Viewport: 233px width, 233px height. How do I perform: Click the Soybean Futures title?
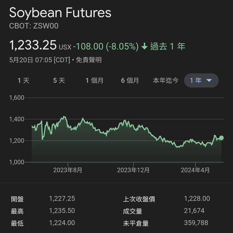tap(60, 13)
